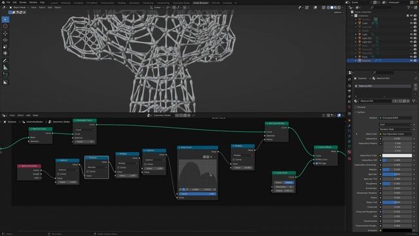
Task: Adjust Float Curve Factor slider
Action: pos(198,194)
